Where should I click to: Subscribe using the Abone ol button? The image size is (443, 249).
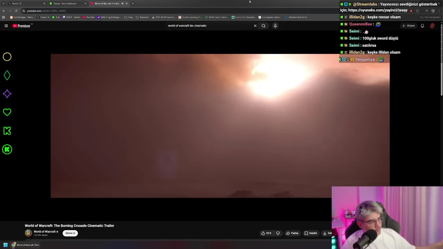click(x=70, y=233)
